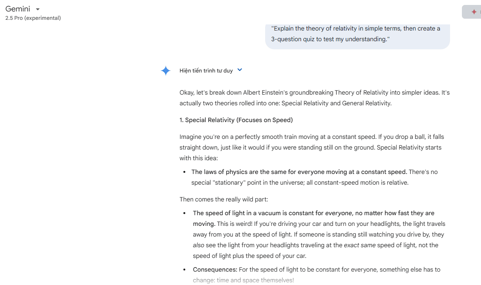Click the italic phrase "exact same"
The height and width of the screenshot is (285, 481).
[360, 245]
